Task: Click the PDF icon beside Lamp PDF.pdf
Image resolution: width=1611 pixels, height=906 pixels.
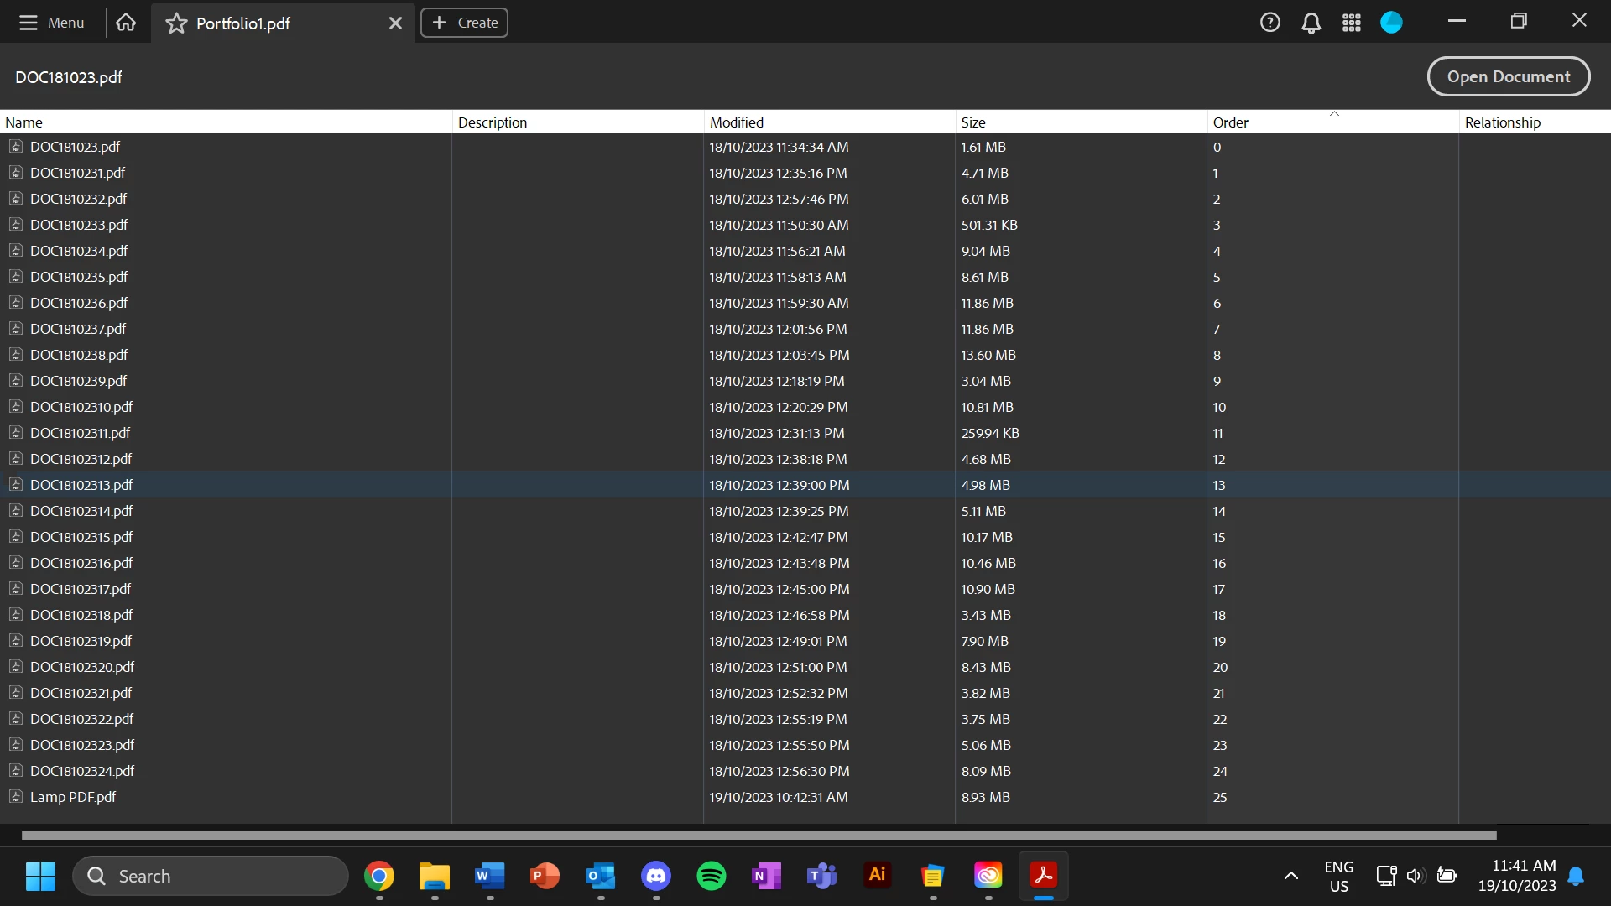Action: (x=16, y=797)
